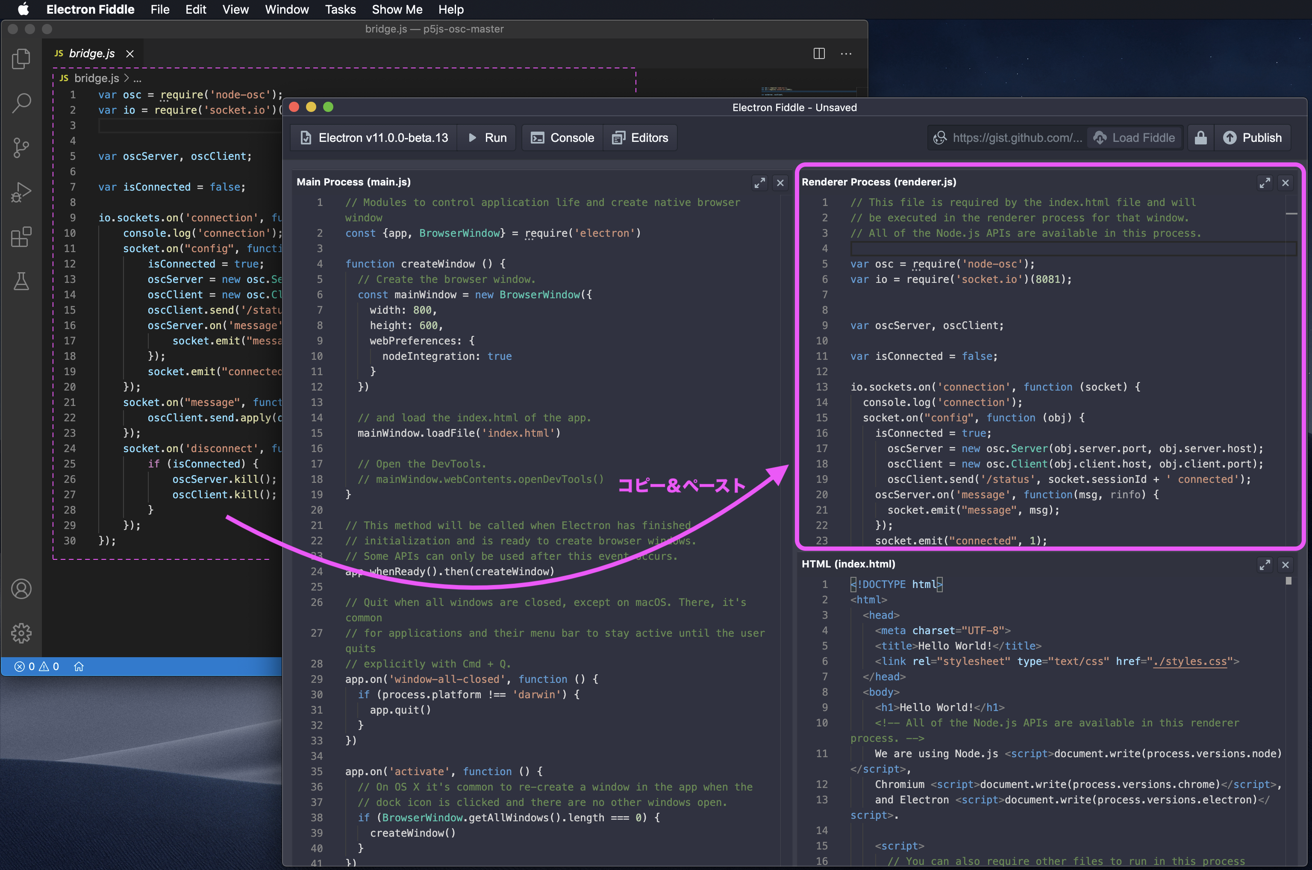
Task: Click the renderer.js editor scrollbar
Action: (x=1291, y=214)
